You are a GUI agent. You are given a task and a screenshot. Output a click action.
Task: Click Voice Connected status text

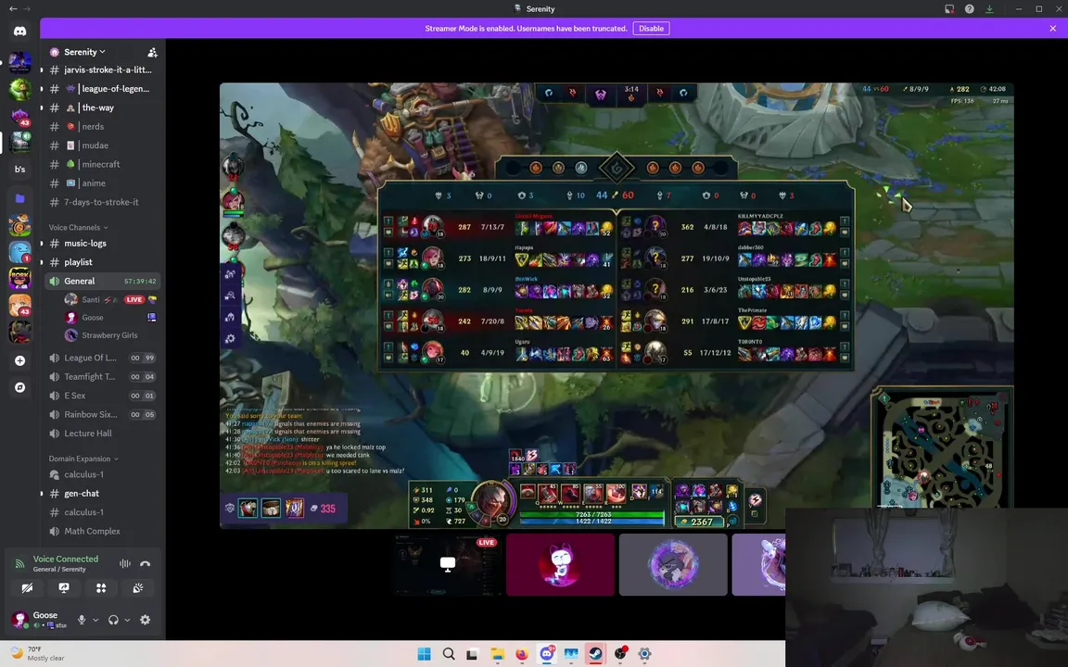[66, 559]
